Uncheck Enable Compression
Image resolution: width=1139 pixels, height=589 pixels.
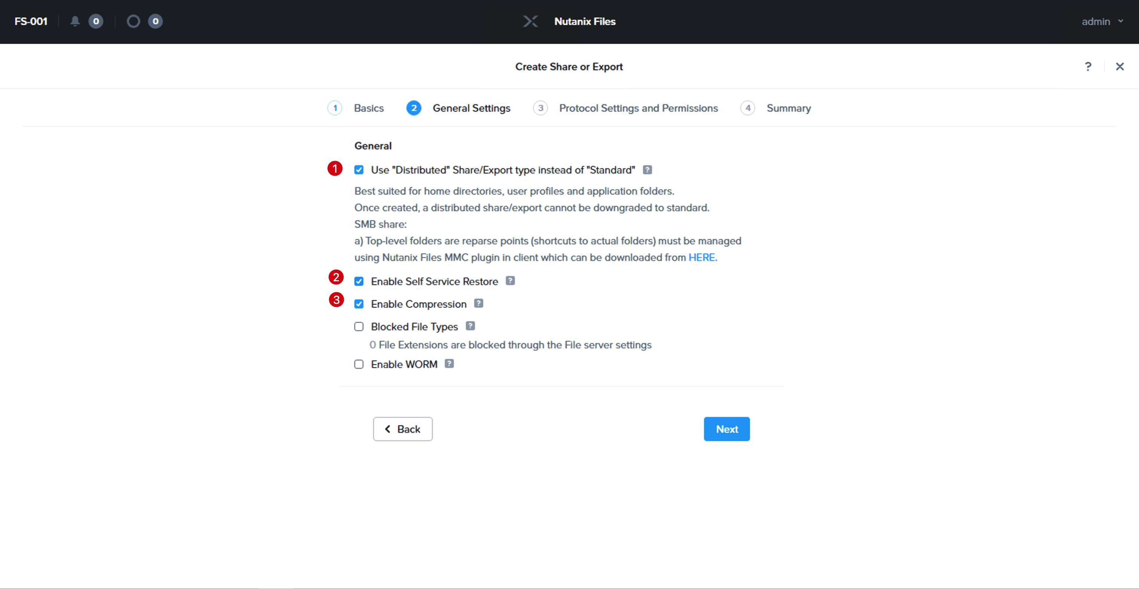358,304
